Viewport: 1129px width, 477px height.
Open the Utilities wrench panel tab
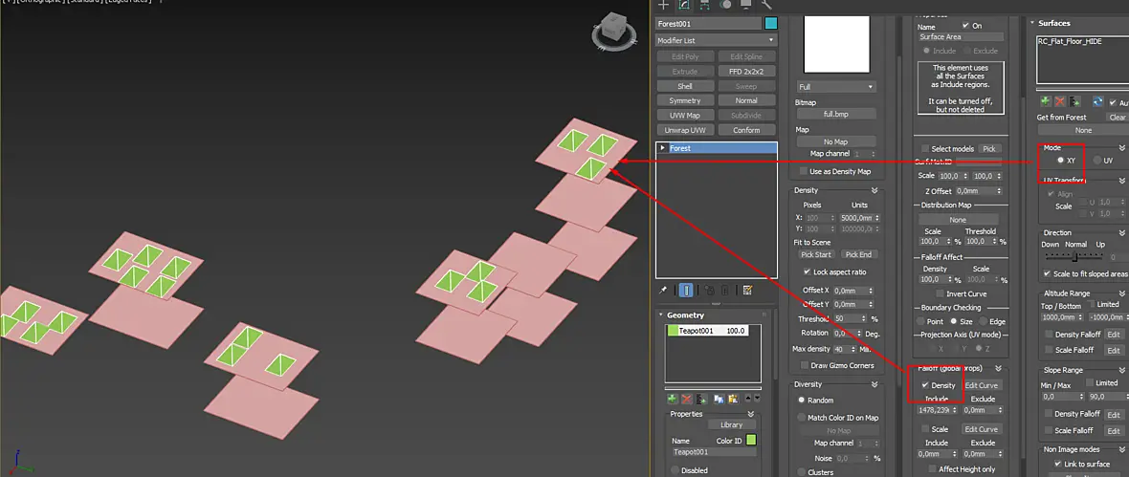[765, 5]
